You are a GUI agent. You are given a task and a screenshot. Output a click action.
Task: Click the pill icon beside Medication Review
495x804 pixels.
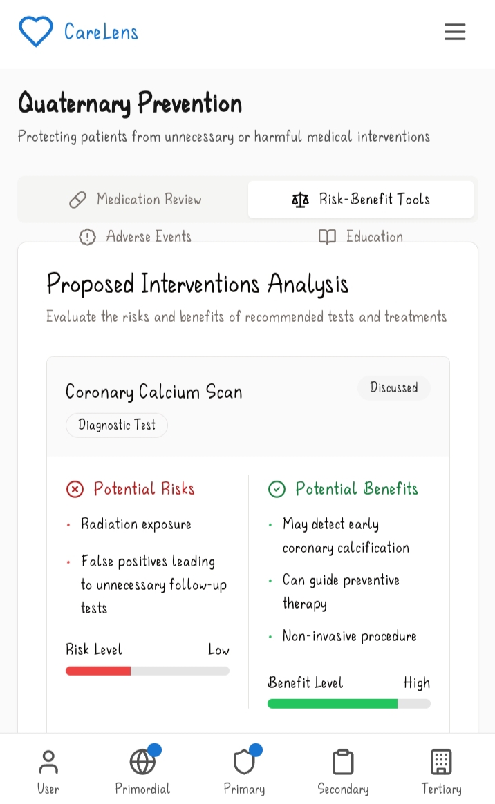[78, 200]
